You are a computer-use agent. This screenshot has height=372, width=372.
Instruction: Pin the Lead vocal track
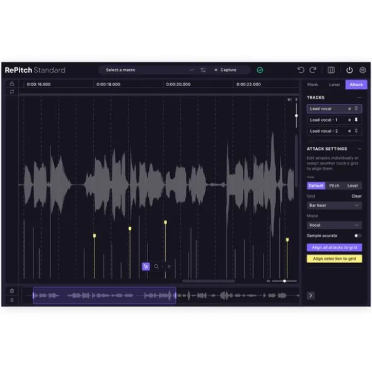[x=356, y=108]
